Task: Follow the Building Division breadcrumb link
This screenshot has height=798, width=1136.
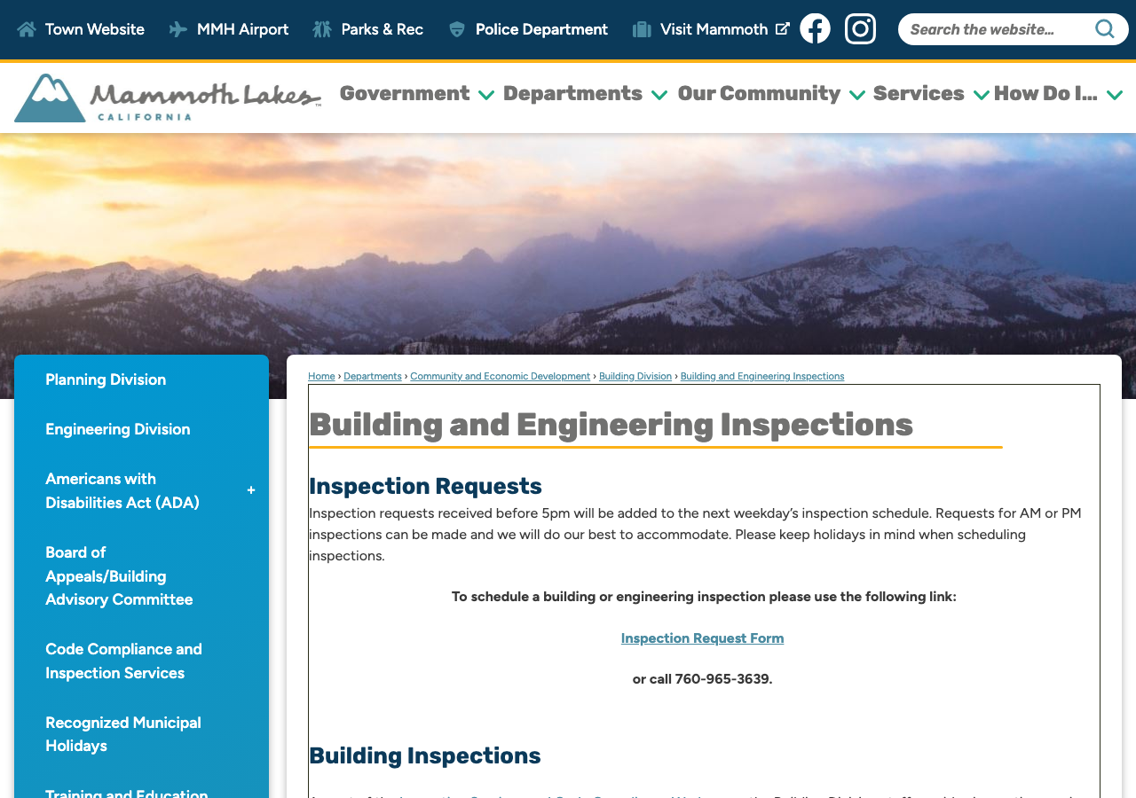Action: point(635,376)
